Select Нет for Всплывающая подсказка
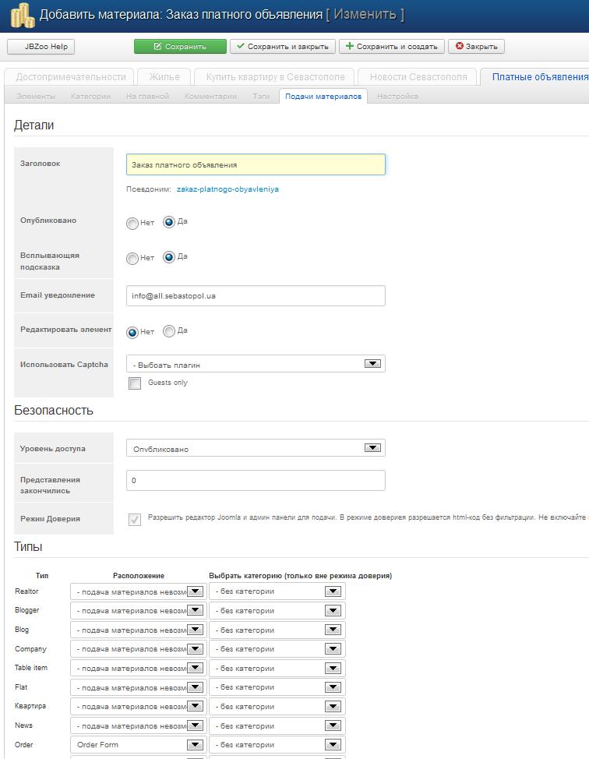Screen dimensions: 589x759 tap(132, 259)
